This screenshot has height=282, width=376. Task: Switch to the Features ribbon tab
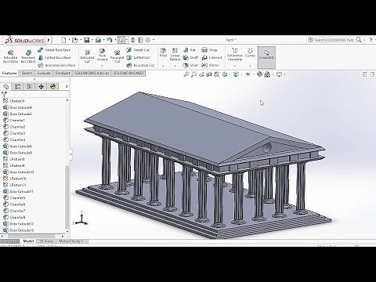(9, 74)
